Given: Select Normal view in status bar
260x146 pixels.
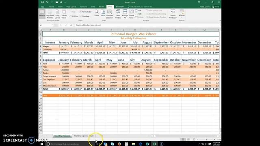Looking at the screenshot, I should (183, 140).
